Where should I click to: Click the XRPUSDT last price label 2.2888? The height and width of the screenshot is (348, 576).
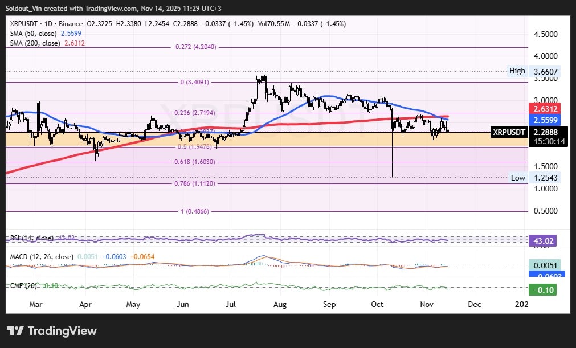(x=545, y=132)
